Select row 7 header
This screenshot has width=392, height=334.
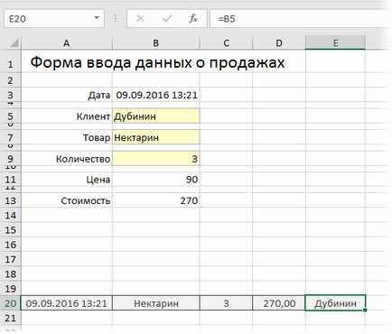pos(11,137)
